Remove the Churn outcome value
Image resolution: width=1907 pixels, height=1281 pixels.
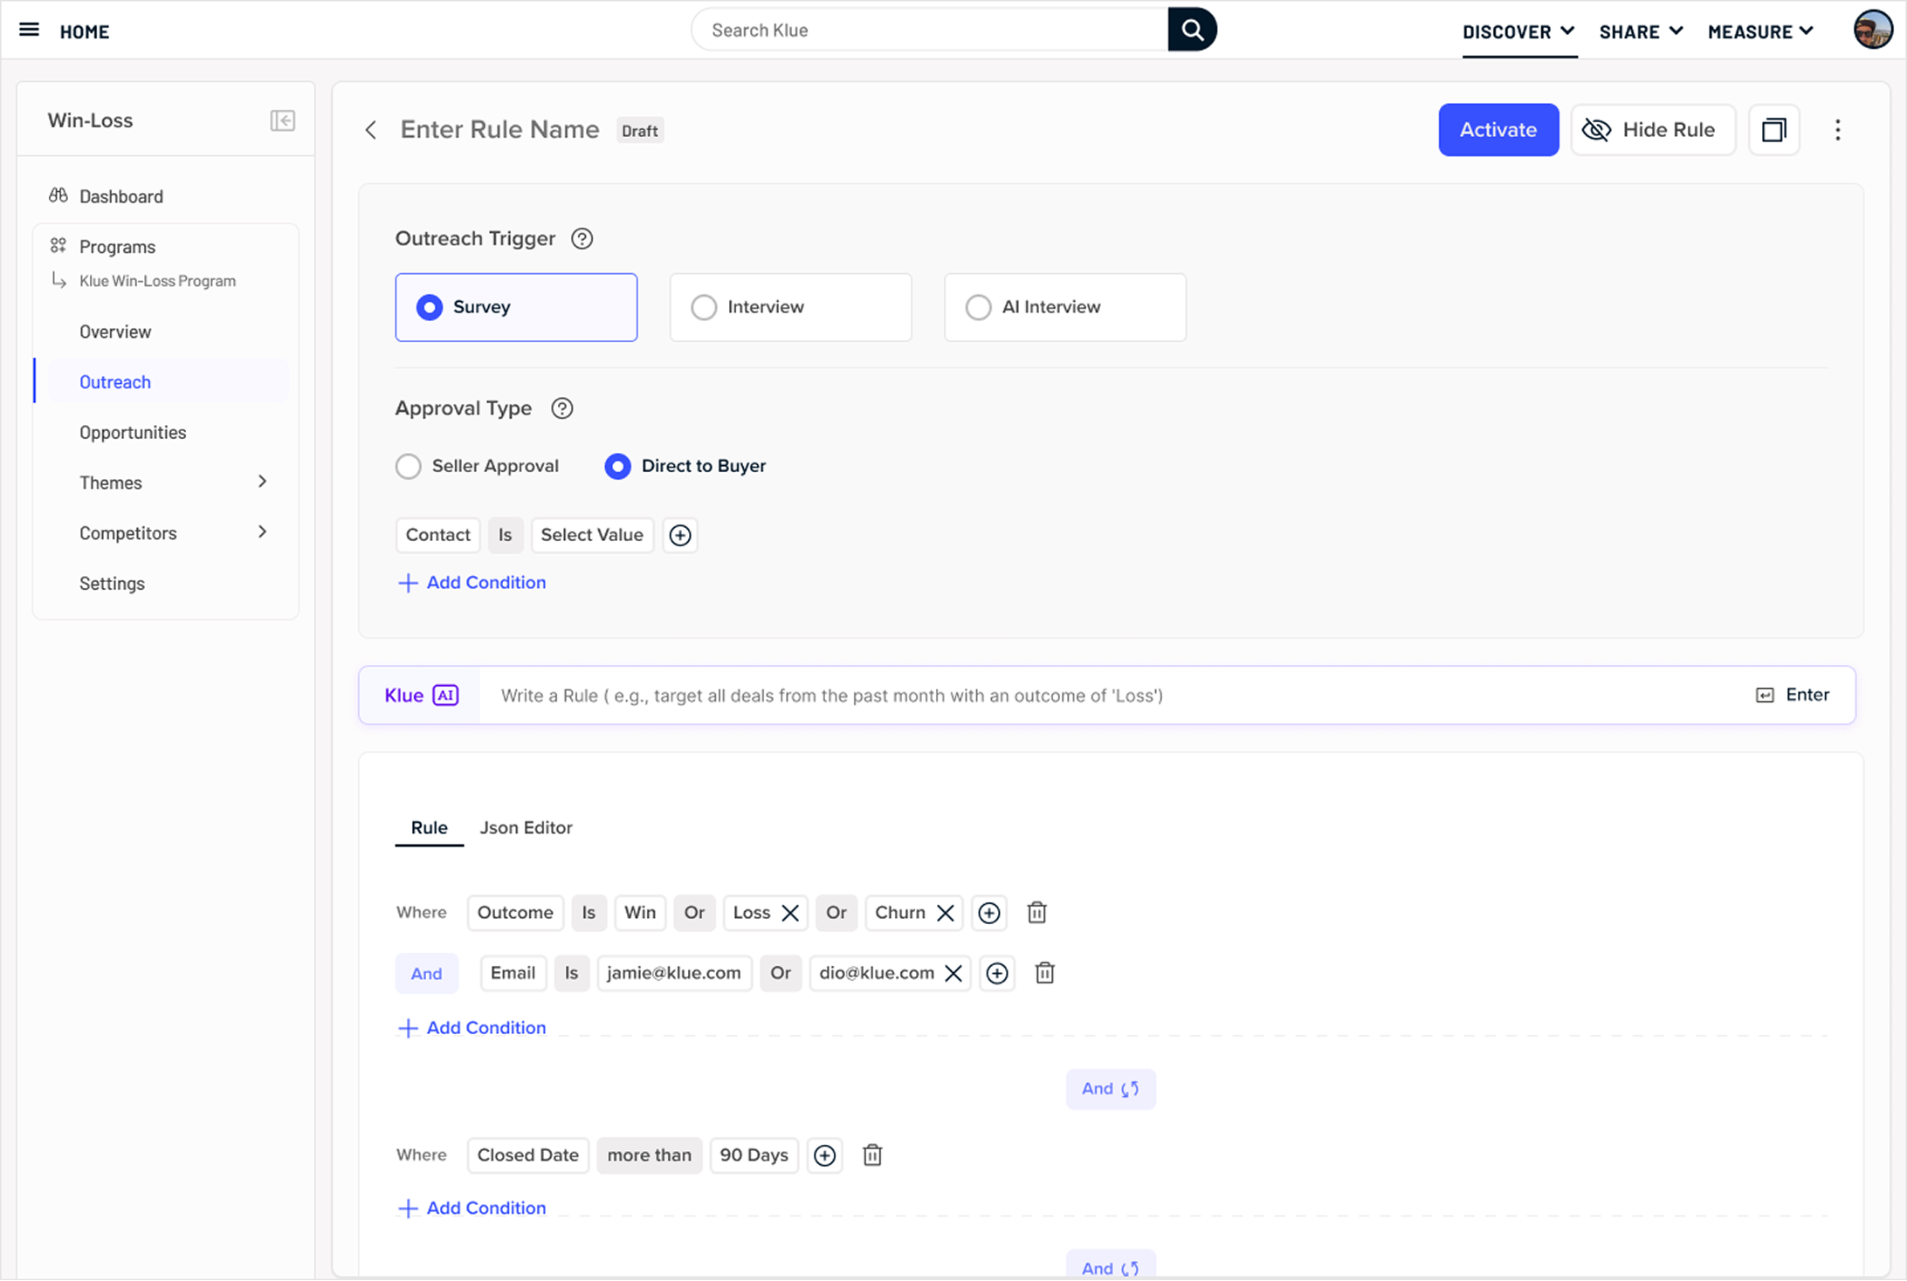[x=945, y=913]
